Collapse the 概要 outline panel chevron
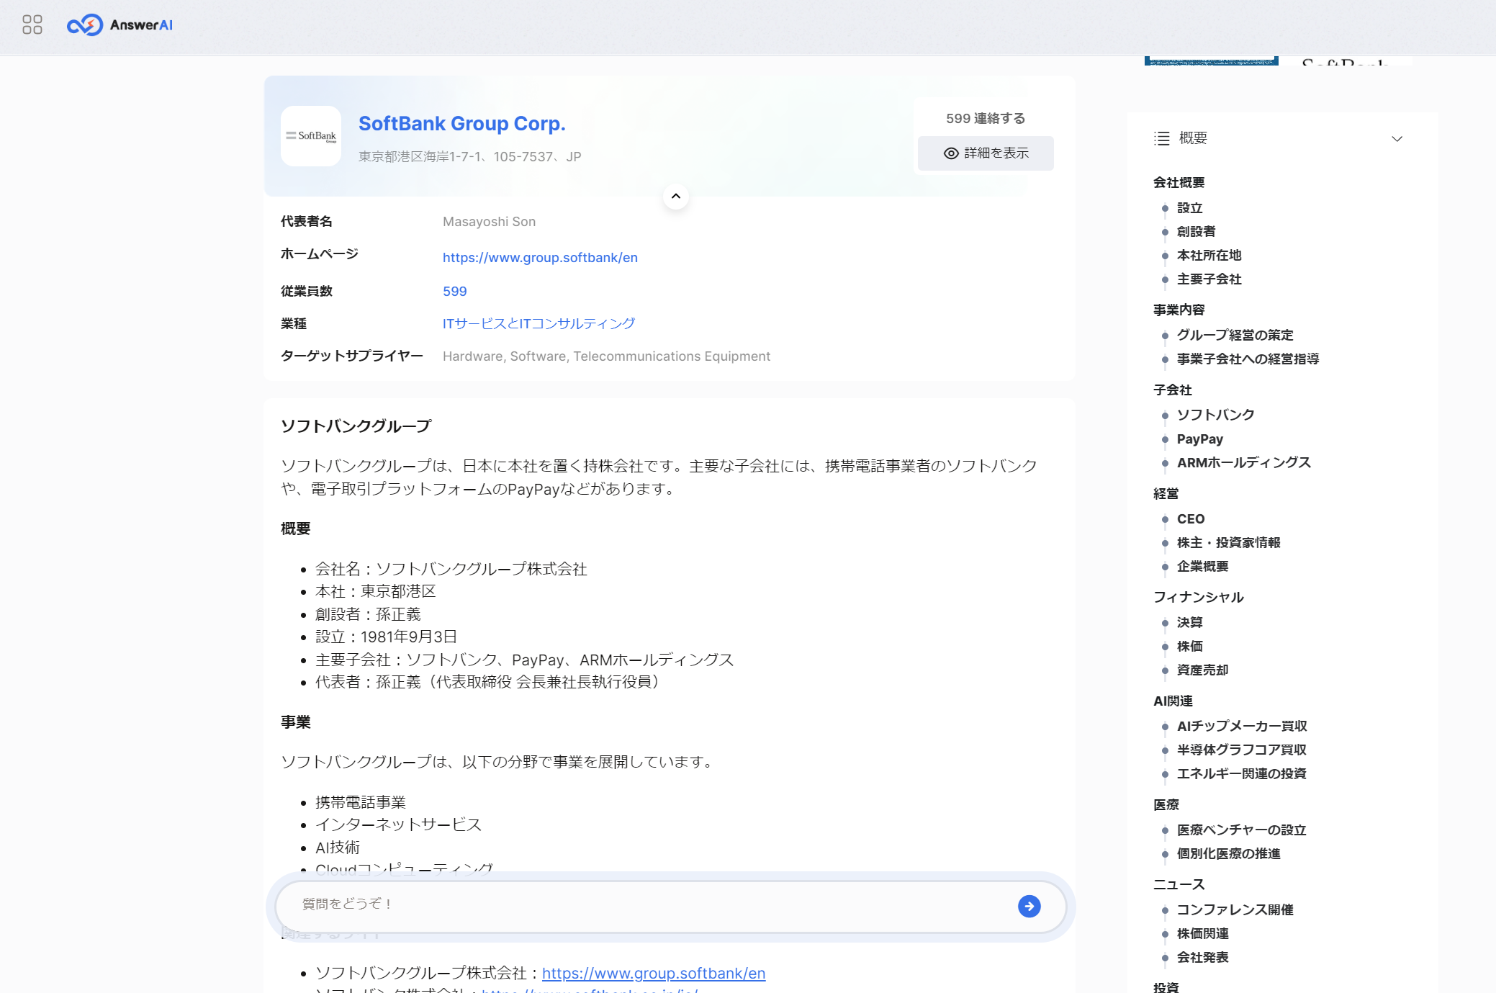Image resolution: width=1496 pixels, height=993 pixels. [x=1397, y=138]
